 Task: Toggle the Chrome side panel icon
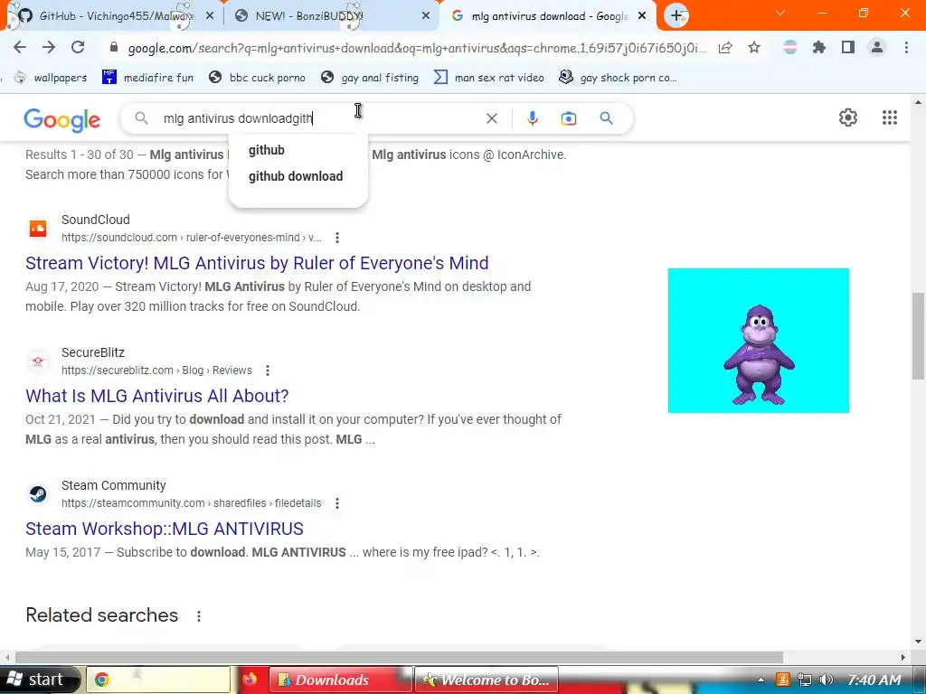click(848, 48)
